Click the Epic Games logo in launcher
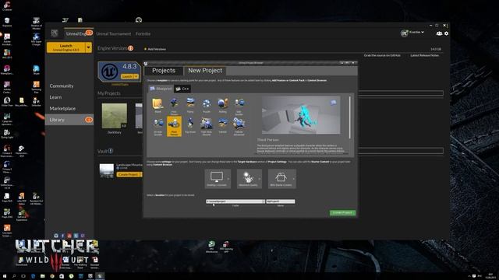 click(x=55, y=33)
